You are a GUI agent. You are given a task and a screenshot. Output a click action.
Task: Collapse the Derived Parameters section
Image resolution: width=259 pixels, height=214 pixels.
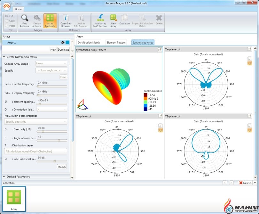pos(4,177)
